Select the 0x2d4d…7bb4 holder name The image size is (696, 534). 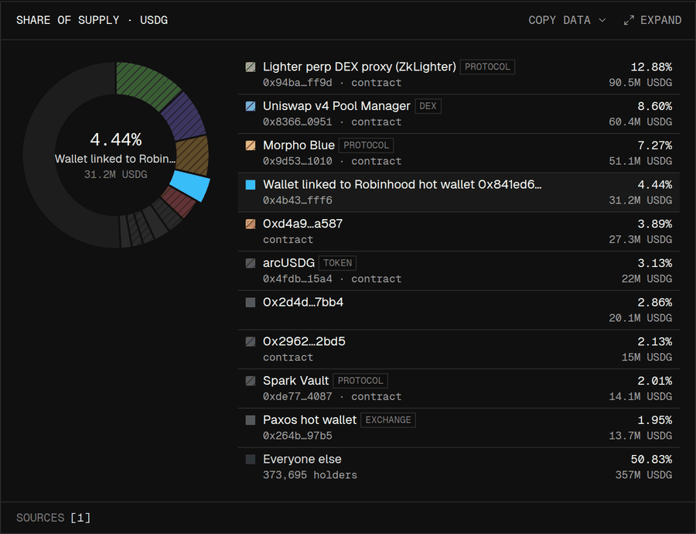pyautogui.click(x=303, y=302)
